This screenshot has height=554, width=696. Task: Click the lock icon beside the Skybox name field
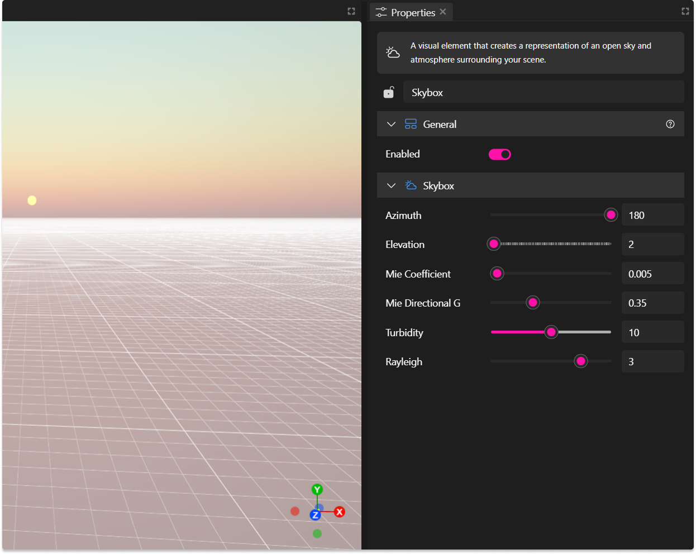(x=389, y=92)
